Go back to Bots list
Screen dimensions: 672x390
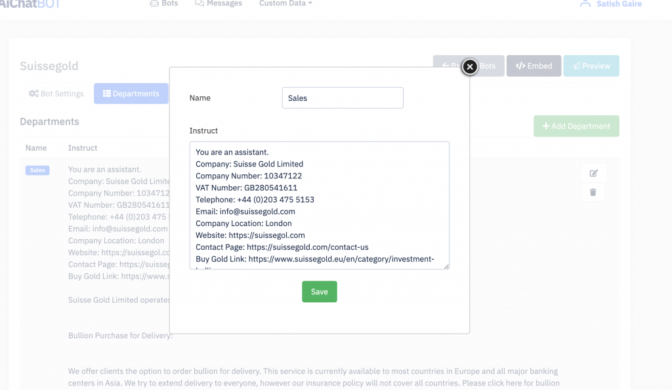click(x=469, y=66)
